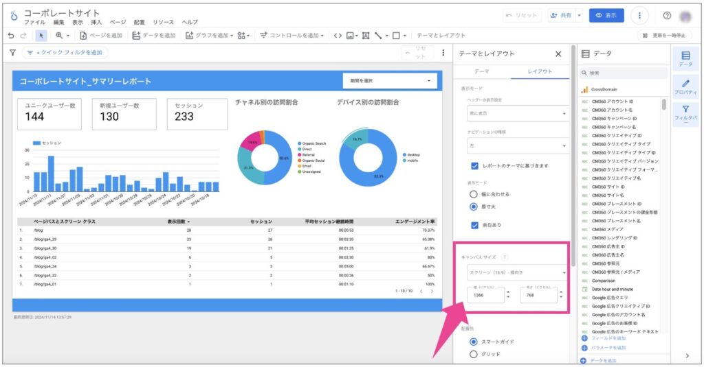Click the パラメータを追加 link
704x367 pixels.
click(x=604, y=348)
